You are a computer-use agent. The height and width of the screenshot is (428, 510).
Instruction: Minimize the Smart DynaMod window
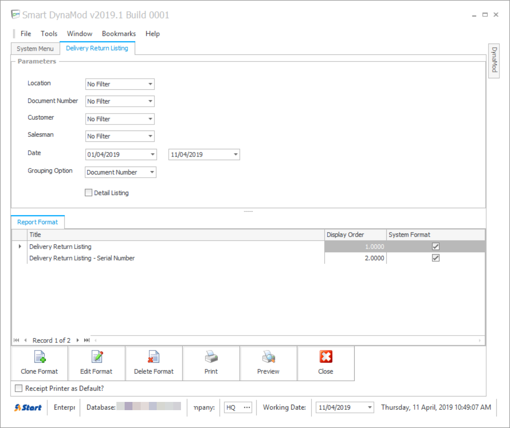pyautogui.click(x=474, y=15)
